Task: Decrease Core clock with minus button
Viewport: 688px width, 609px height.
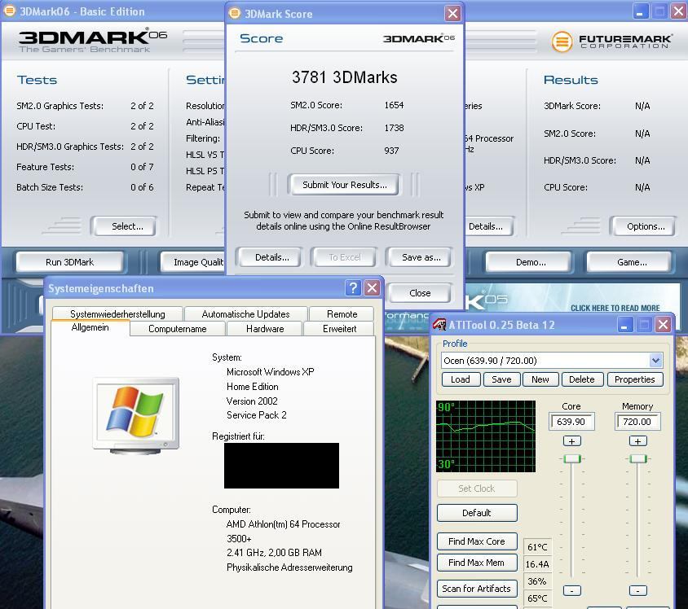Action: coord(571,590)
